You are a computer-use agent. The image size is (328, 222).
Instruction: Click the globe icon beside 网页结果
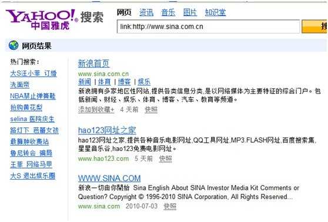14,45
